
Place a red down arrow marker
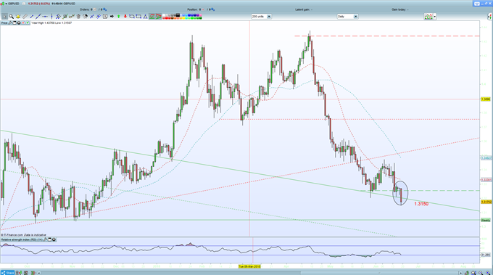pyautogui.click(x=125, y=17)
